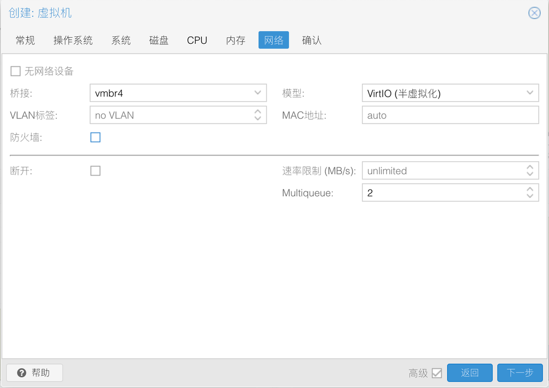Increase the VLAN标签 value with up arrow
The height and width of the screenshot is (388, 549).
pyautogui.click(x=258, y=112)
